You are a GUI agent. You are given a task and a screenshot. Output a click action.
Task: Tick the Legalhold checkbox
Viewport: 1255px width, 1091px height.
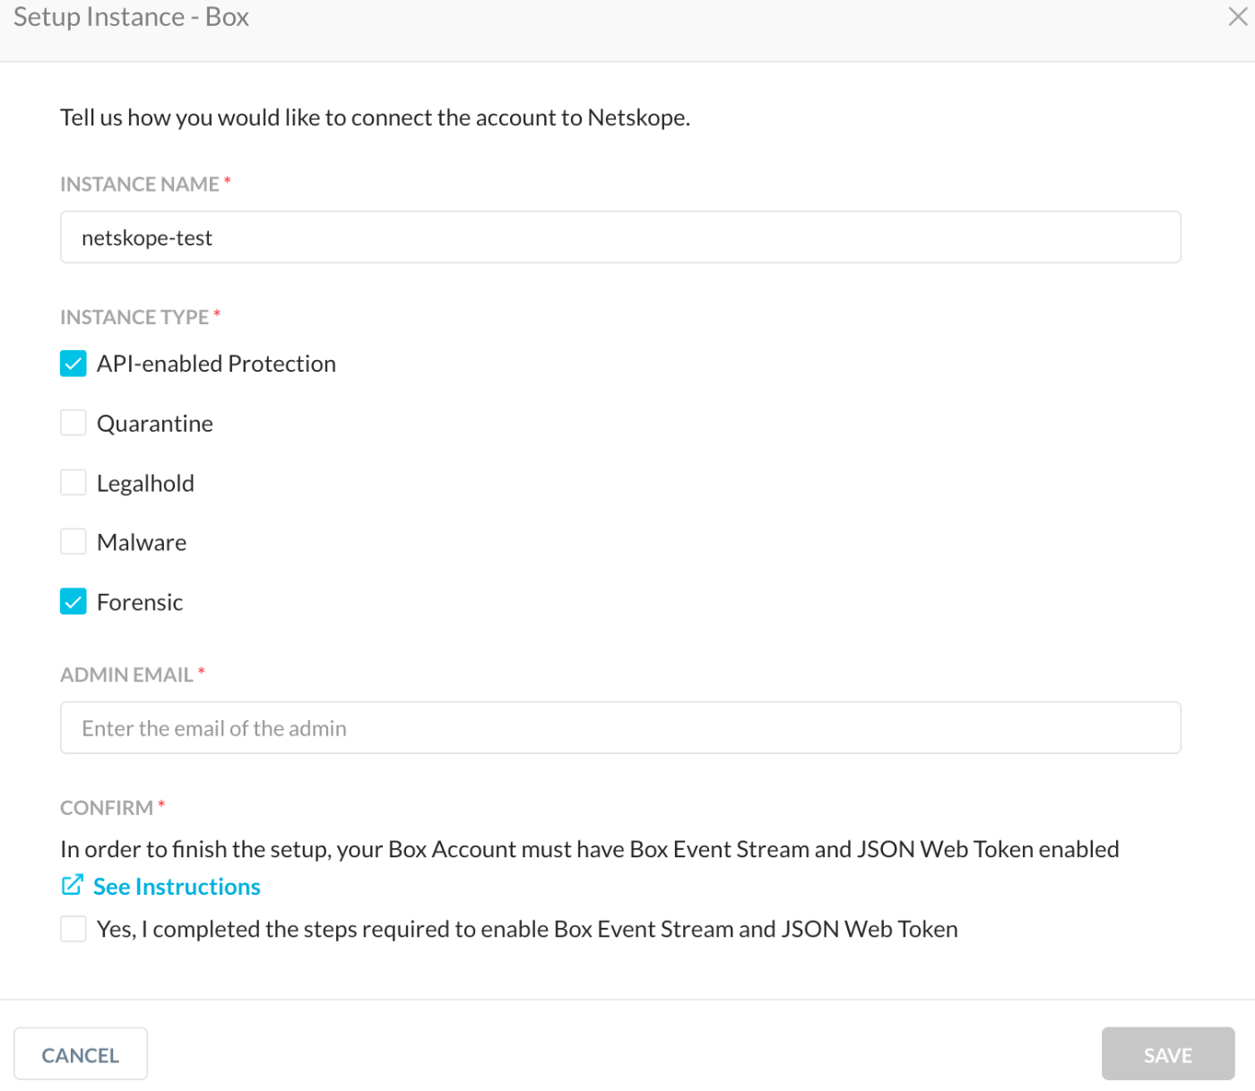(x=74, y=483)
